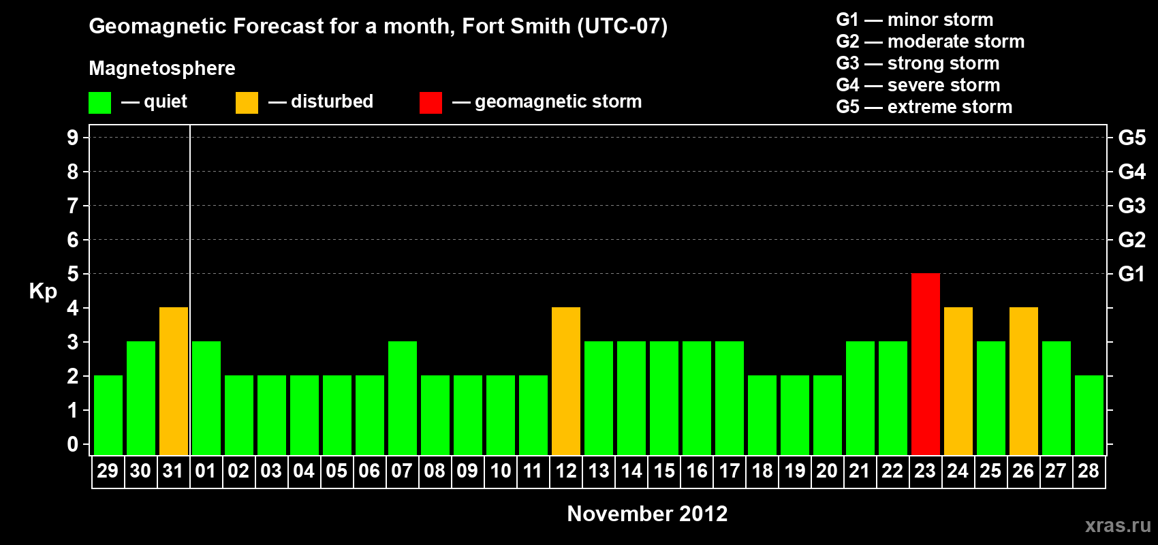
Task: Click the '— quiet' legend text
Action: [155, 102]
